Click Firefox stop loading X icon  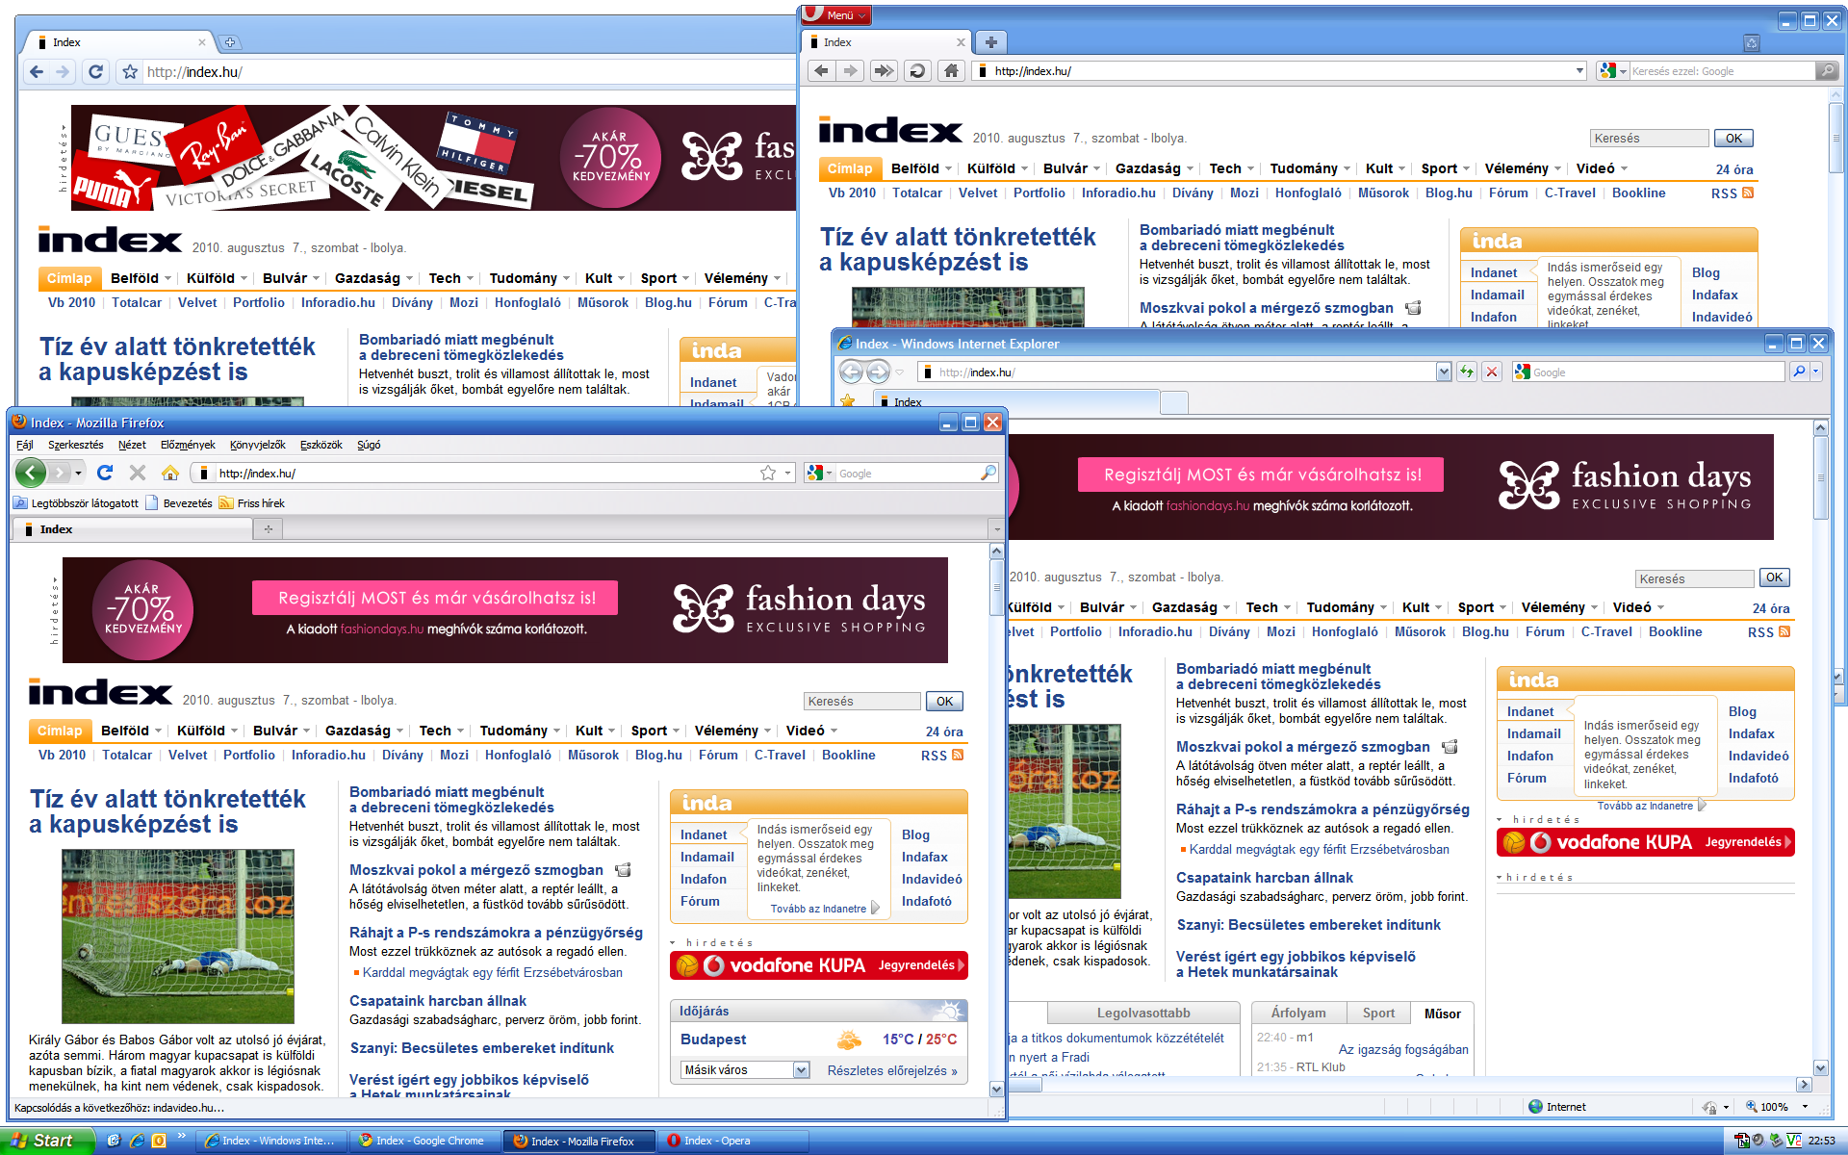coord(138,473)
